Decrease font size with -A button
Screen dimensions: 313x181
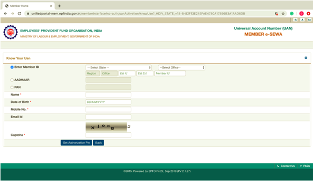tap(295, 19)
